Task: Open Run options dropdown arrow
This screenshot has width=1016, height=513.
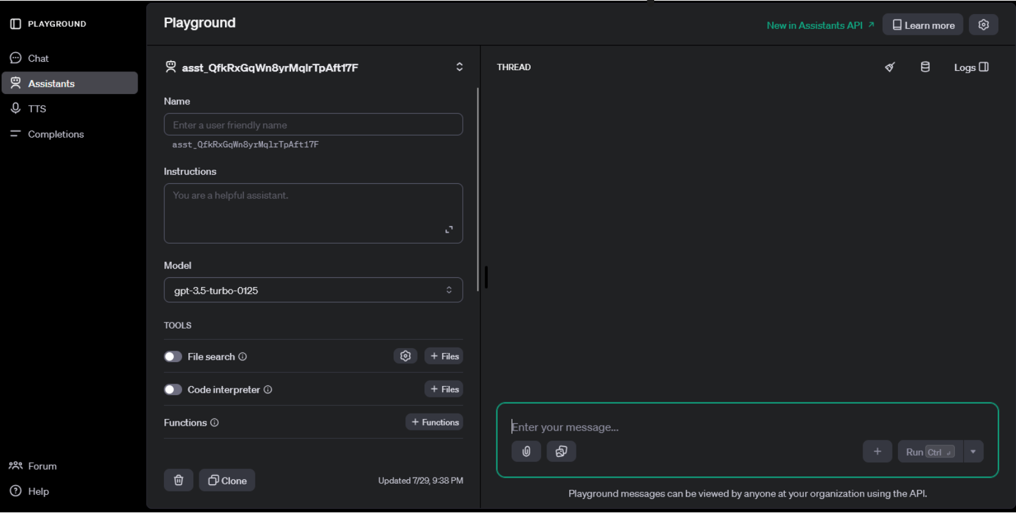Action: point(973,451)
